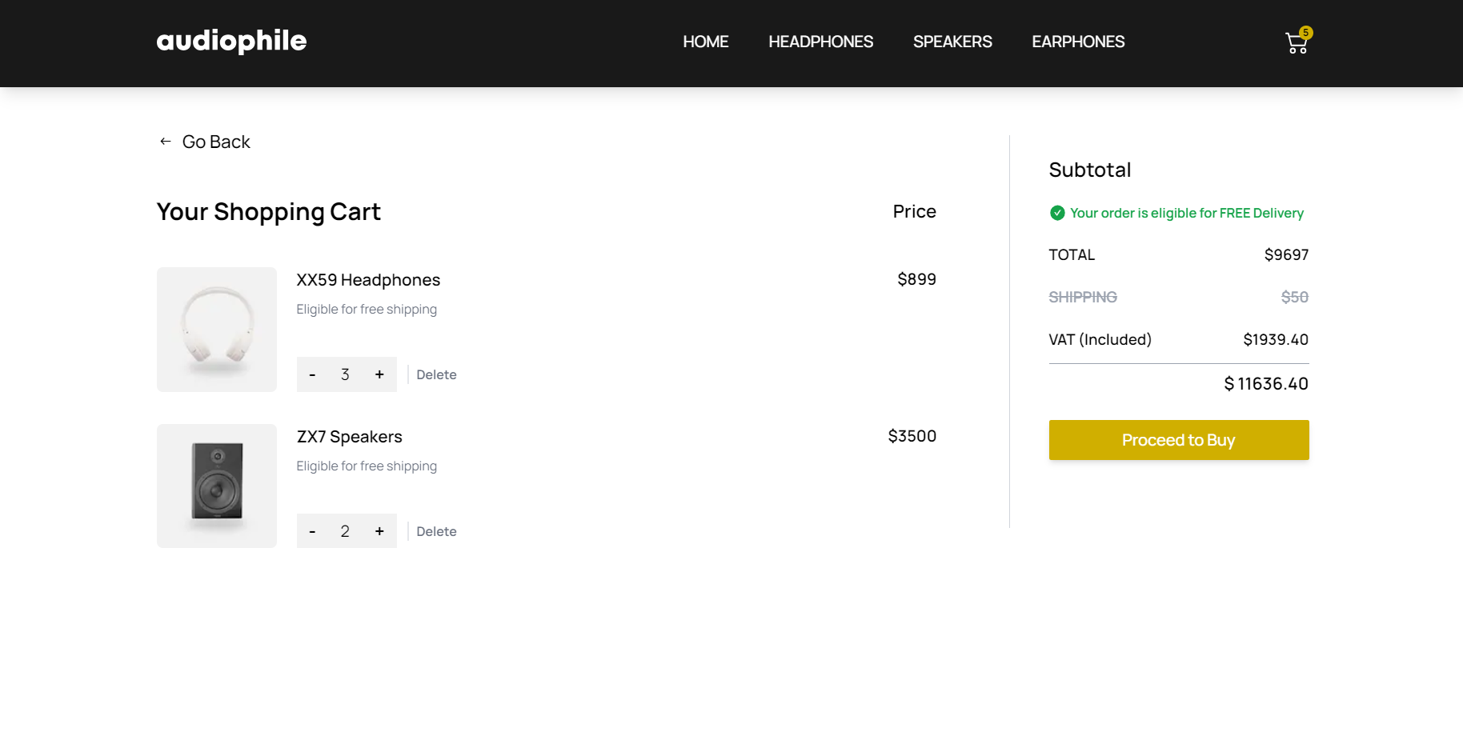The width and height of the screenshot is (1463, 736).
Task: Select the XX59 Headphones quantity field
Action: [345, 374]
